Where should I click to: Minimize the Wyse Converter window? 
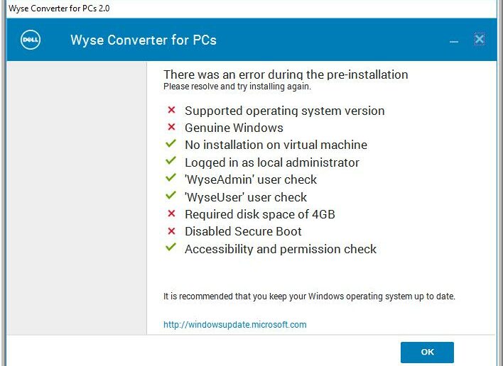click(x=453, y=42)
